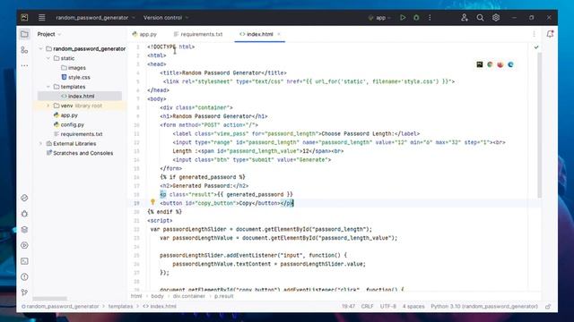The image size is (574, 322).
Task: Open Services tool window icon
Action: click(24, 245)
